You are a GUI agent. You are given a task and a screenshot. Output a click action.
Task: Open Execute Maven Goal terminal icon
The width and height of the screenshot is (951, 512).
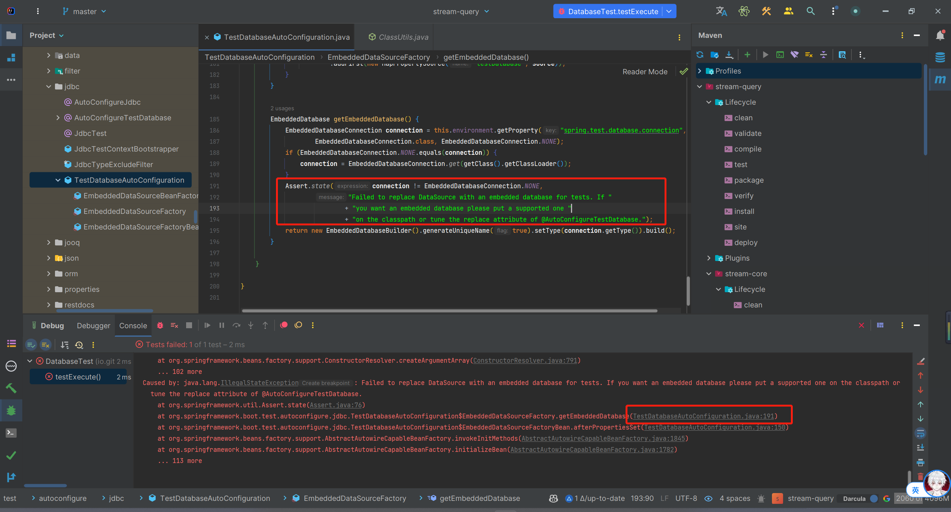click(x=780, y=55)
